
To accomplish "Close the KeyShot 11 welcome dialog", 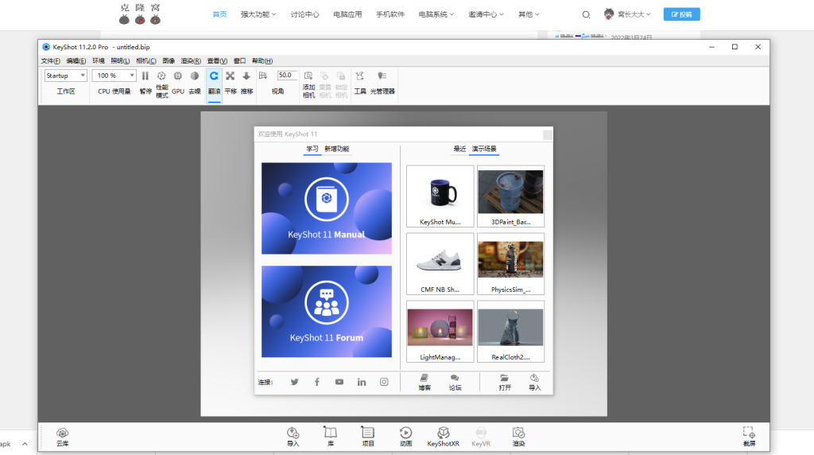I will tap(548, 135).
